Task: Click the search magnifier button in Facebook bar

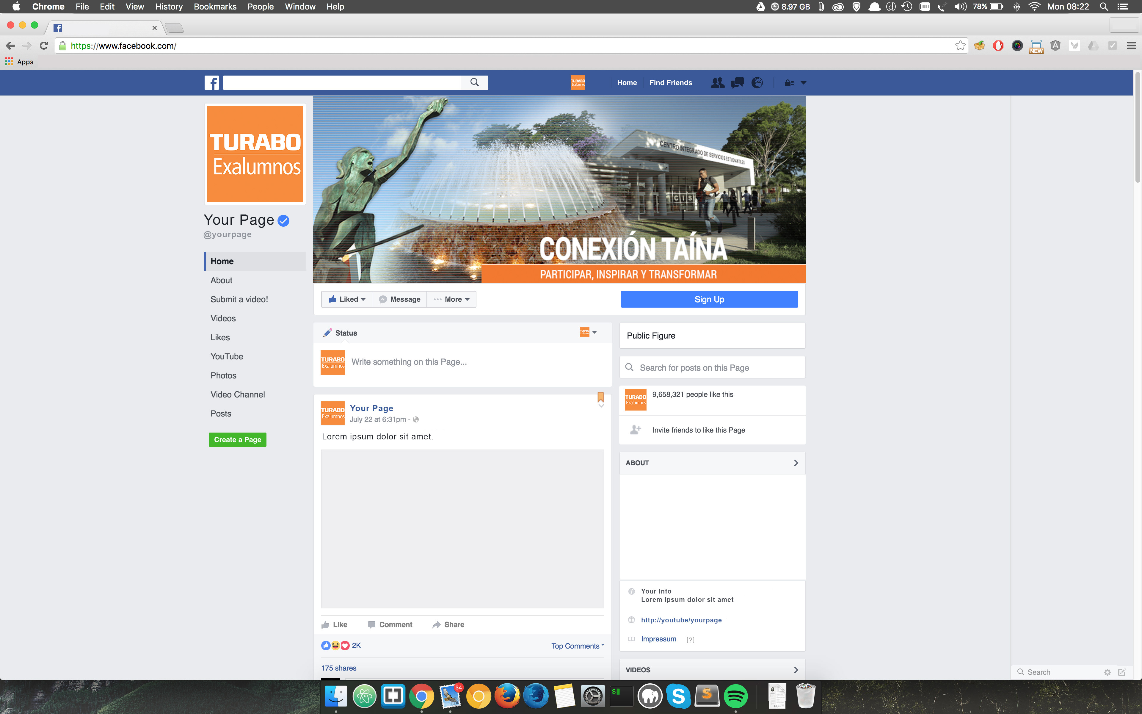Action: tap(474, 83)
